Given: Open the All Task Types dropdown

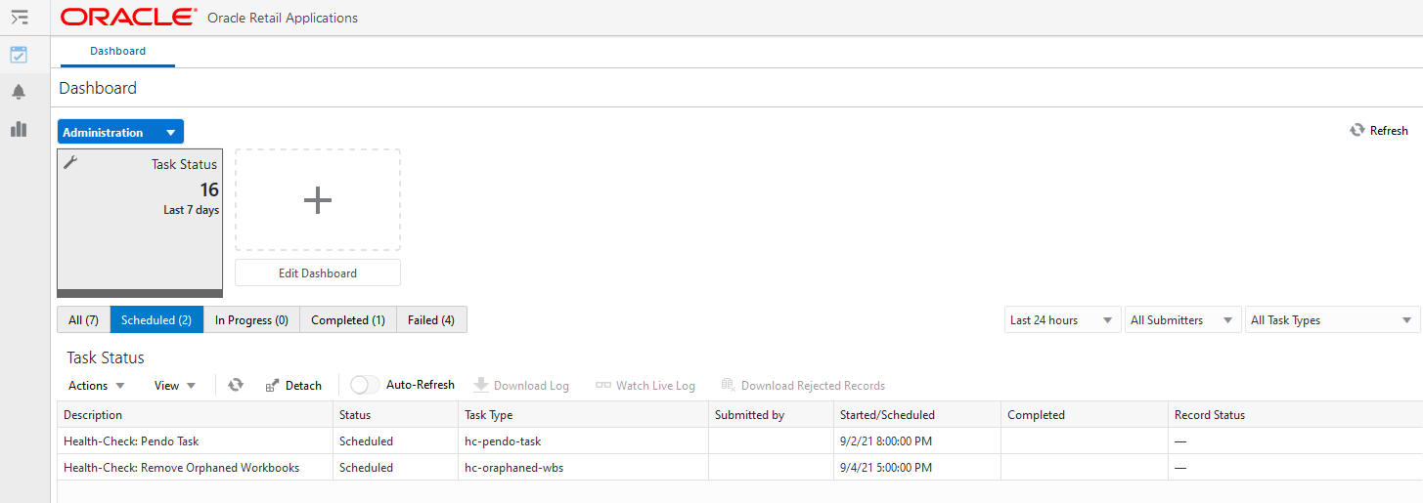Looking at the screenshot, I should (1332, 319).
